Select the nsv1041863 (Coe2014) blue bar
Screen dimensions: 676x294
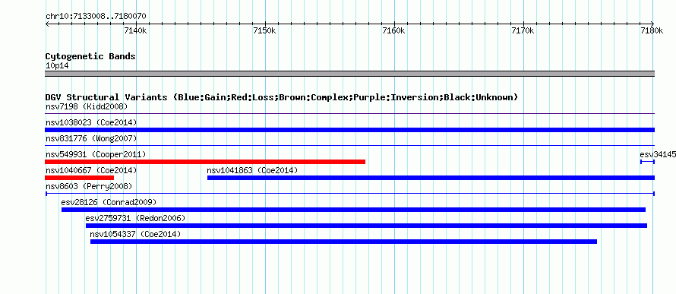[x=431, y=178]
